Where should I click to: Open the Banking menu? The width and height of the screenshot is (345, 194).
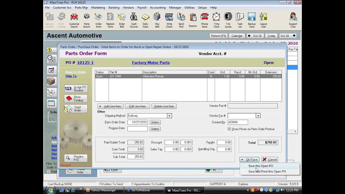pos(114,8)
